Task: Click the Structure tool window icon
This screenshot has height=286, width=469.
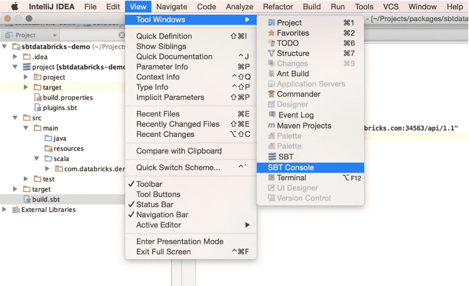Action: pos(272,53)
